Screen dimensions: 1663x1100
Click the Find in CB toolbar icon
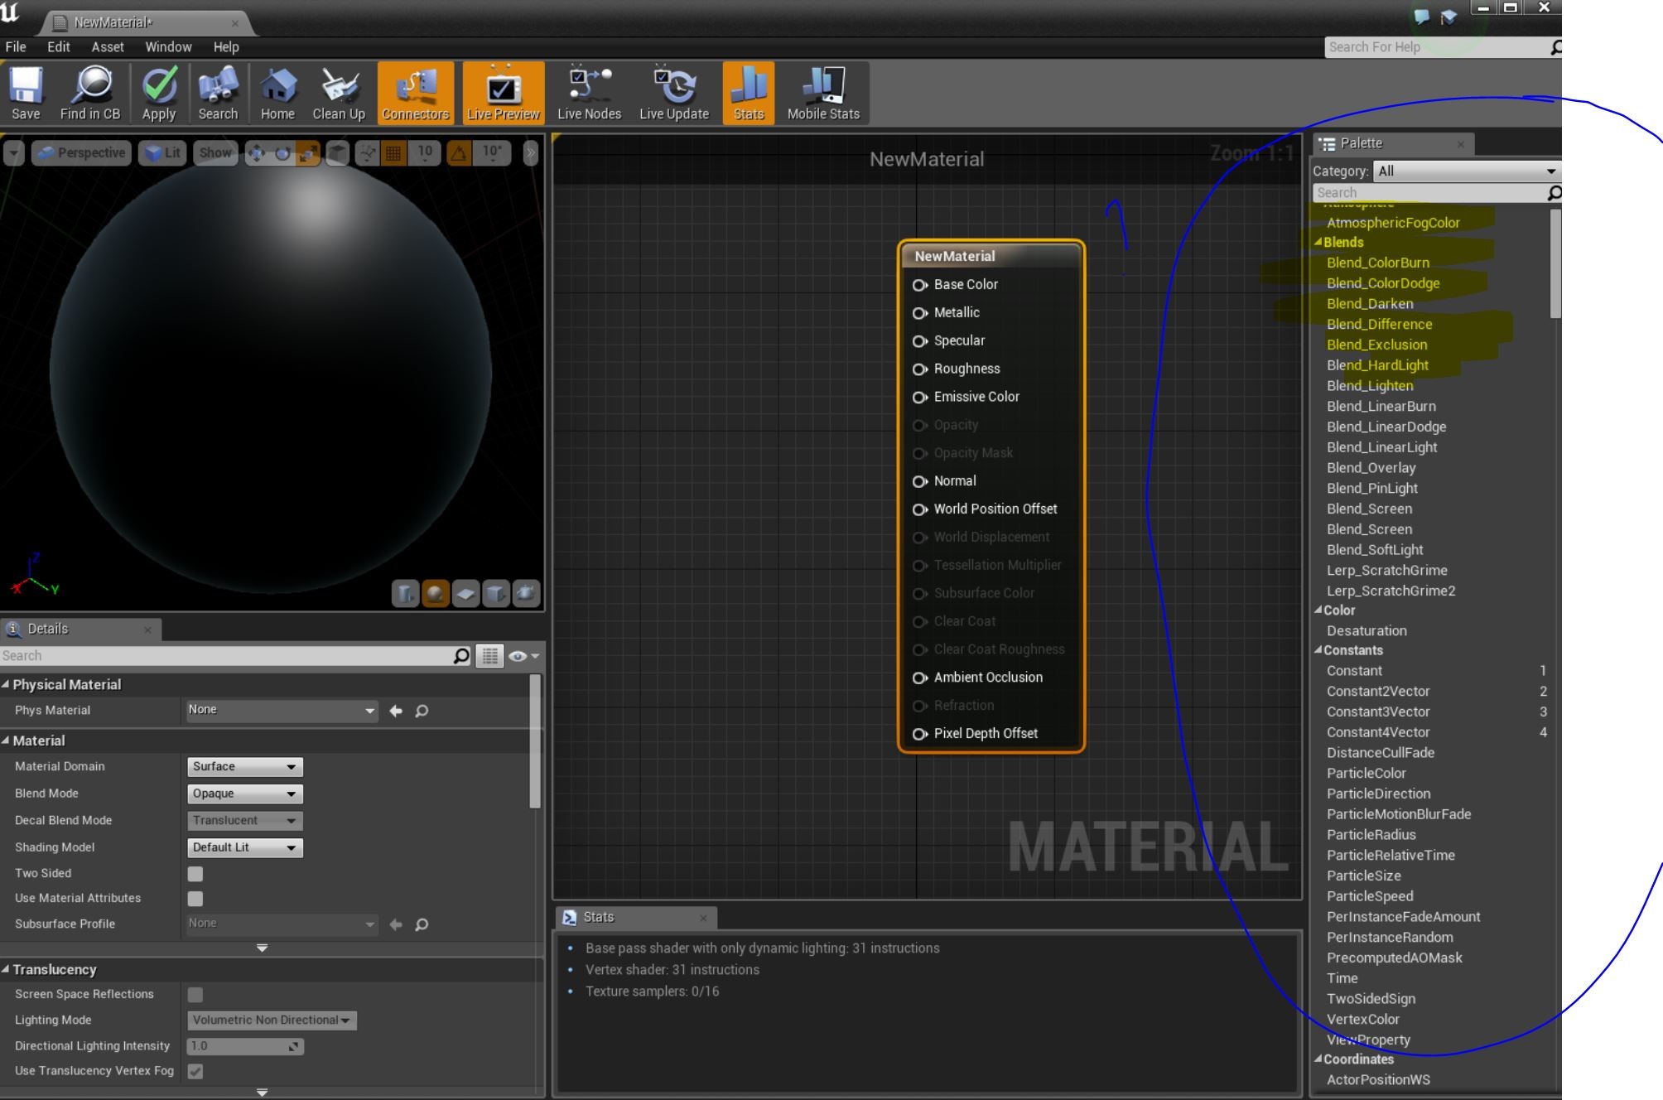click(x=90, y=93)
